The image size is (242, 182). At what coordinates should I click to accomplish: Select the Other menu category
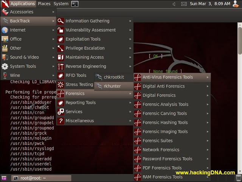click(x=28, y=48)
